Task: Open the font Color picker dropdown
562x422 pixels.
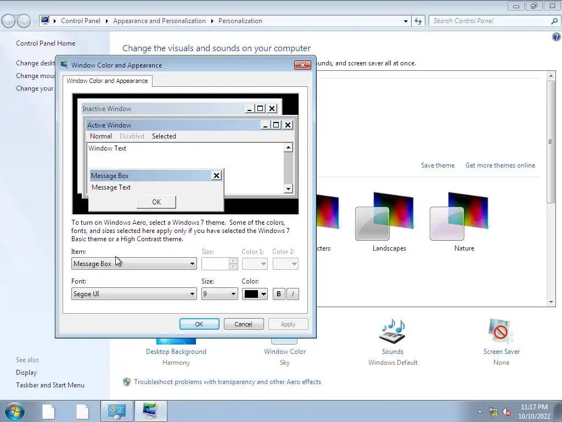Action: (x=255, y=294)
